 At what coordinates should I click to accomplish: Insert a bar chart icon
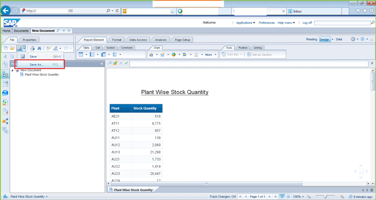tap(185, 55)
